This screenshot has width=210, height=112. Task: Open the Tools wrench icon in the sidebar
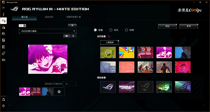point(3,47)
